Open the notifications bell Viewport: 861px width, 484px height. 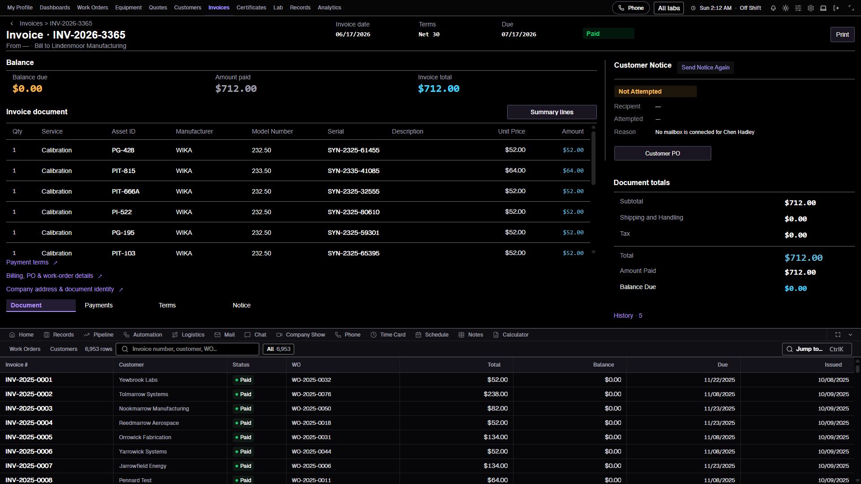[x=773, y=8]
